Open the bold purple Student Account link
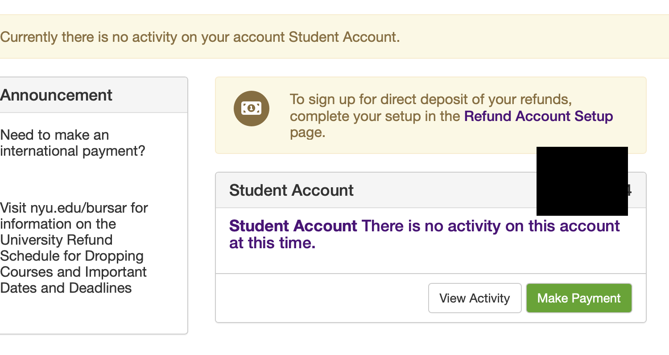669x355 pixels. point(293,226)
